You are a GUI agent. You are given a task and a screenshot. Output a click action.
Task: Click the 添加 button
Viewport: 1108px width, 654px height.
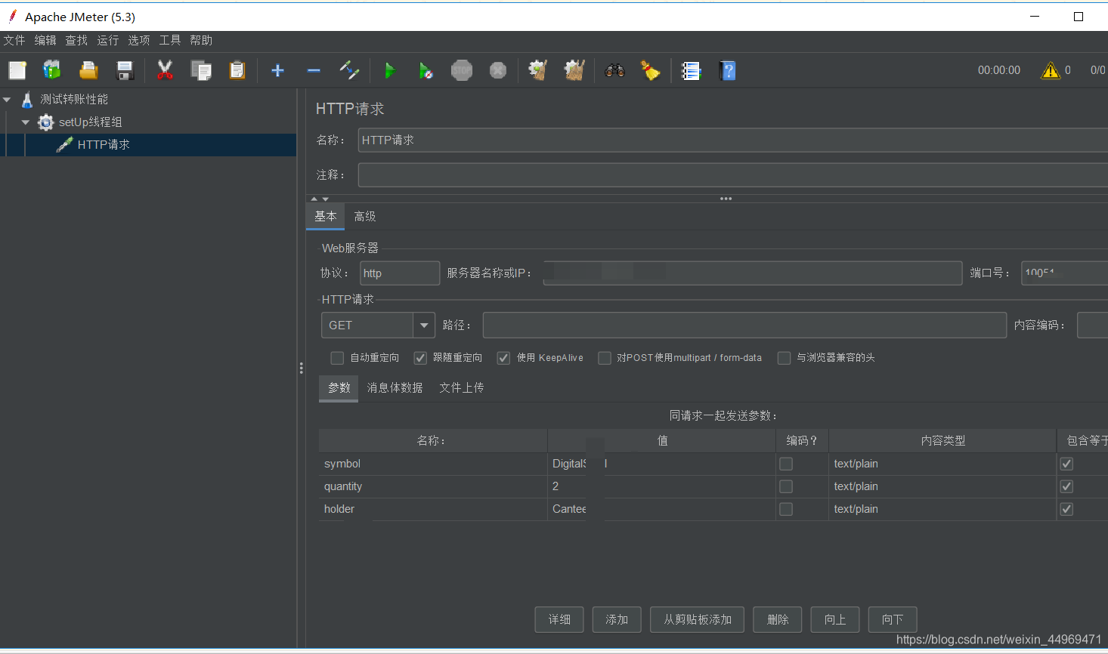tap(617, 619)
